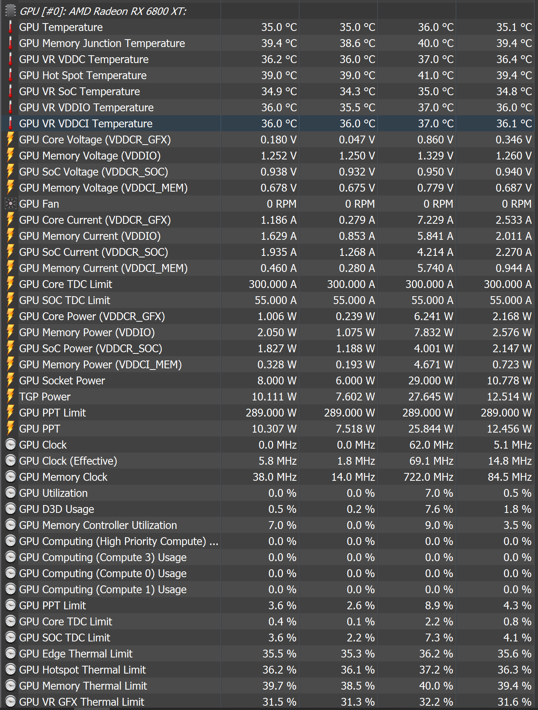The image size is (538, 710).
Task: Select the GPU Memory Power (VDDCI_MEM) label
Action: (100, 364)
